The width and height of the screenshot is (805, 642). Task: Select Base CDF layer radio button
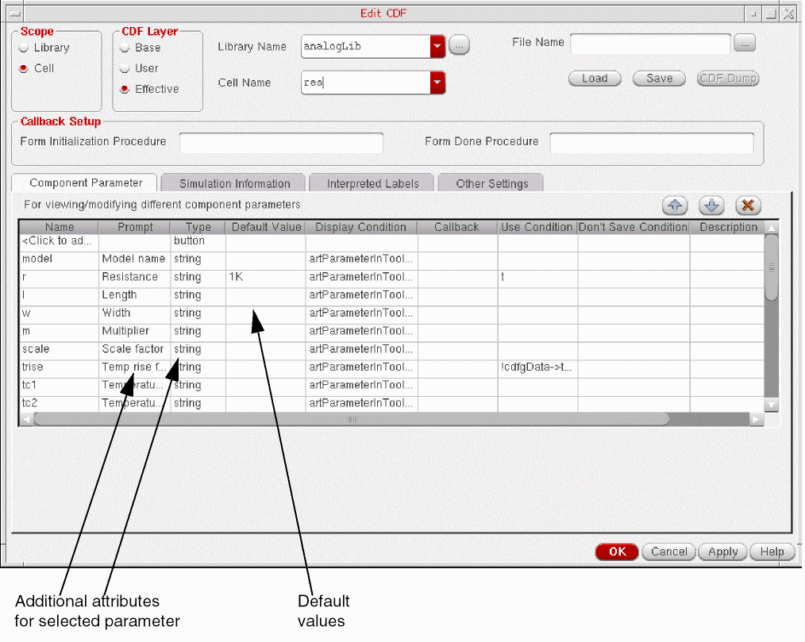click(x=125, y=48)
